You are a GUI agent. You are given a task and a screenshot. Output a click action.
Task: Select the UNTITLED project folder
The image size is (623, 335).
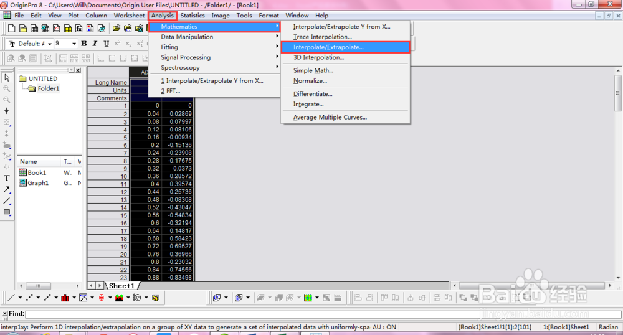click(x=39, y=78)
